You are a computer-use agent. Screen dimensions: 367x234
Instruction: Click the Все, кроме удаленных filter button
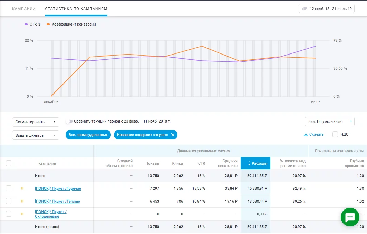(x=88, y=135)
